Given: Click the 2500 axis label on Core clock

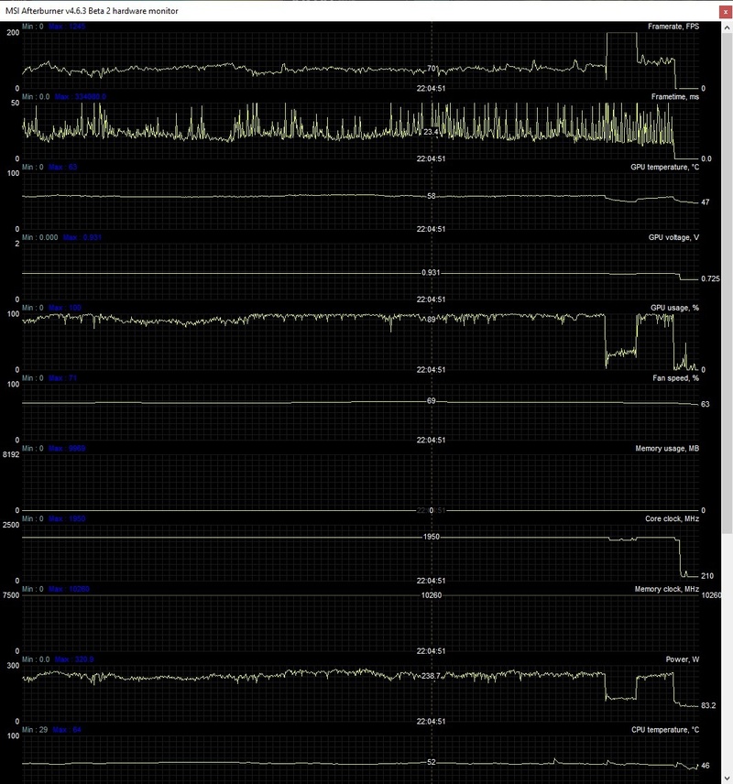Looking at the screenshot, I should click(11, 525).
